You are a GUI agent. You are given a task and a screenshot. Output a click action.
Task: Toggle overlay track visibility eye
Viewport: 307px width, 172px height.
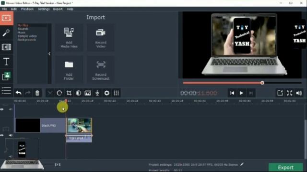click(2, 109)
